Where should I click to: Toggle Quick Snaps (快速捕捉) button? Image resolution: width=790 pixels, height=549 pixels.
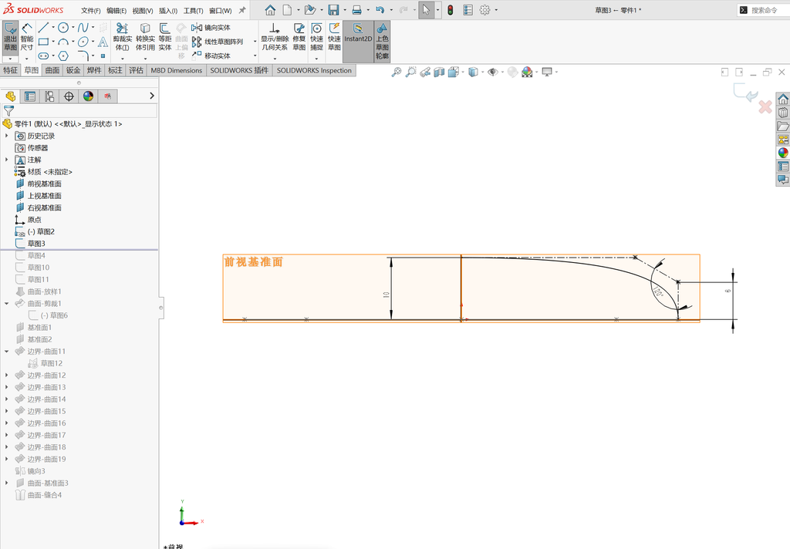tap(316, 37)
